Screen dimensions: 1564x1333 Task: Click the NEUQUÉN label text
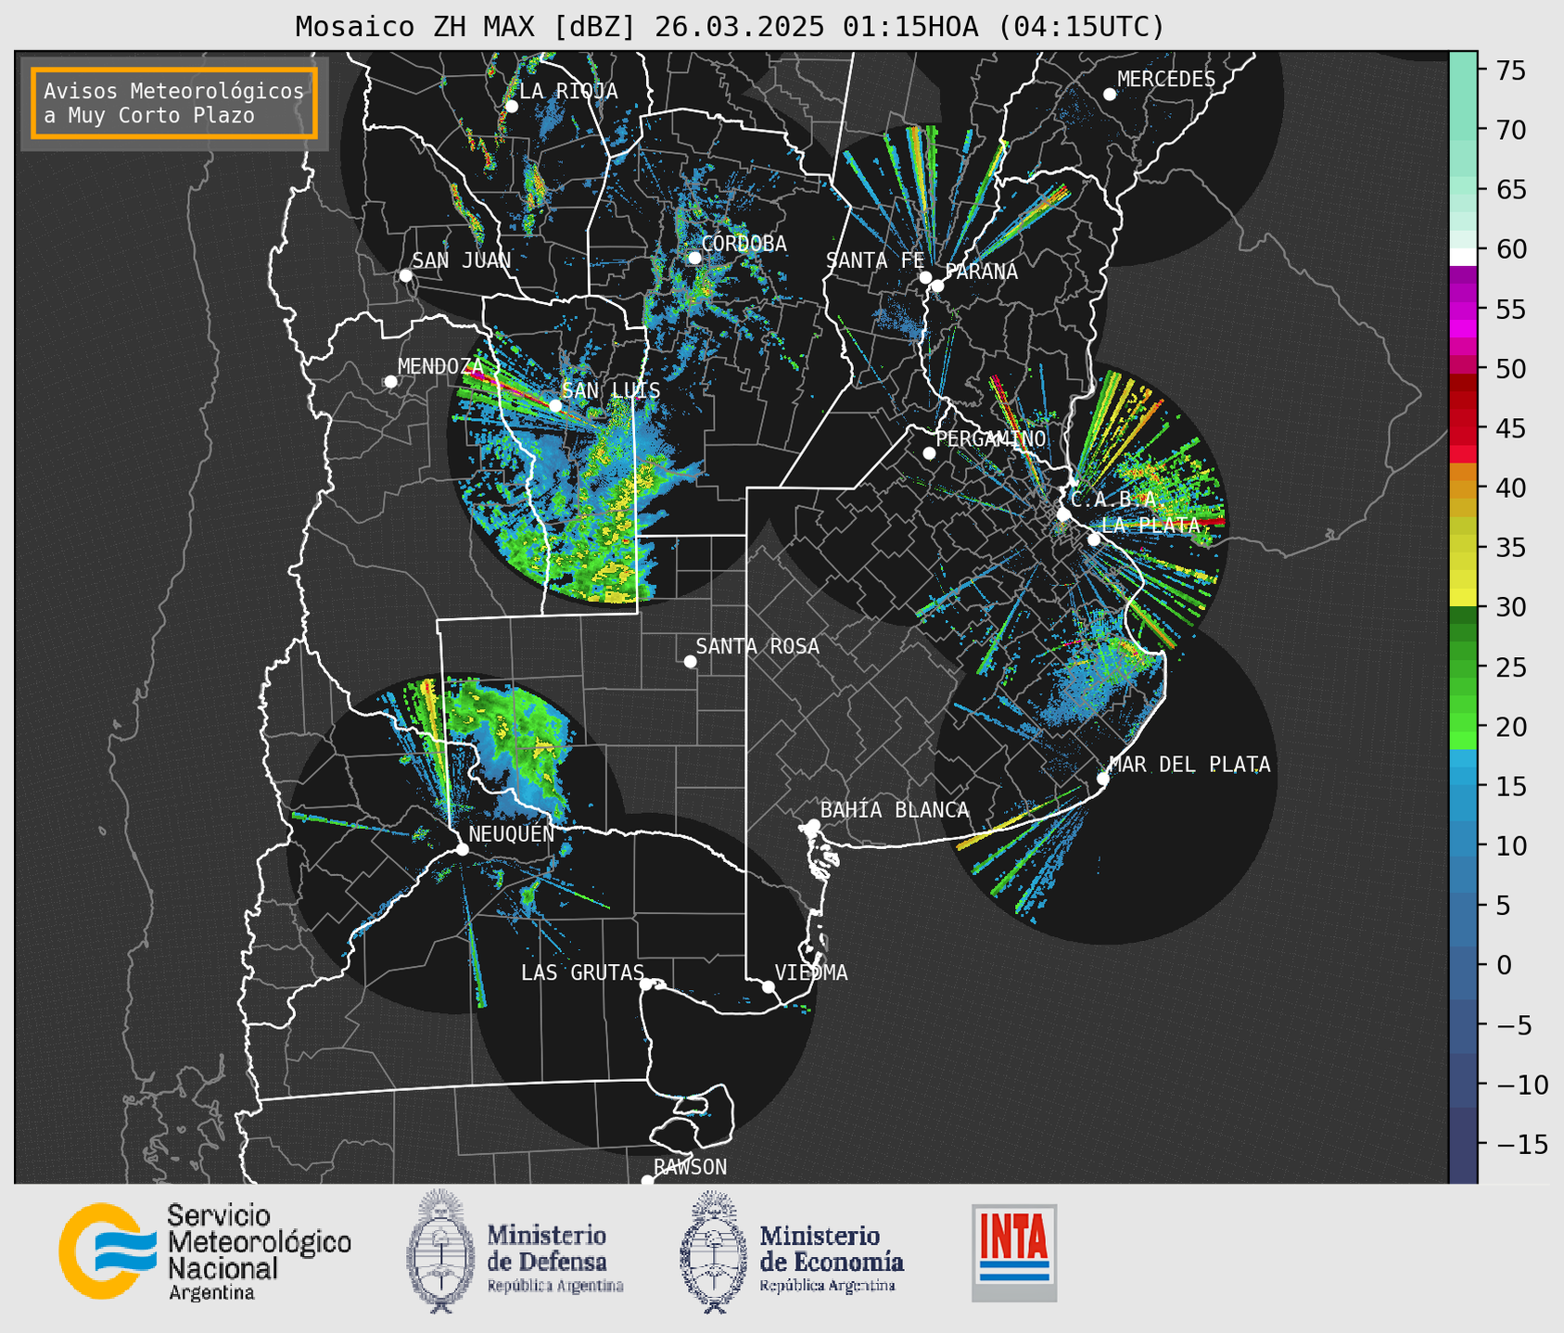[511, 834]
